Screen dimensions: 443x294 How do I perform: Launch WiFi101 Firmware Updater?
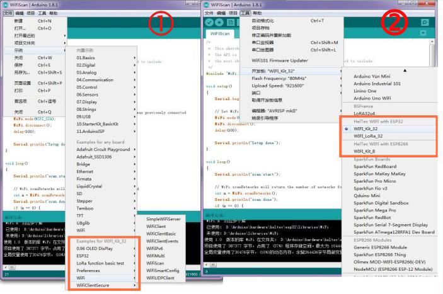pyautogui.click(x=280, y=60)
